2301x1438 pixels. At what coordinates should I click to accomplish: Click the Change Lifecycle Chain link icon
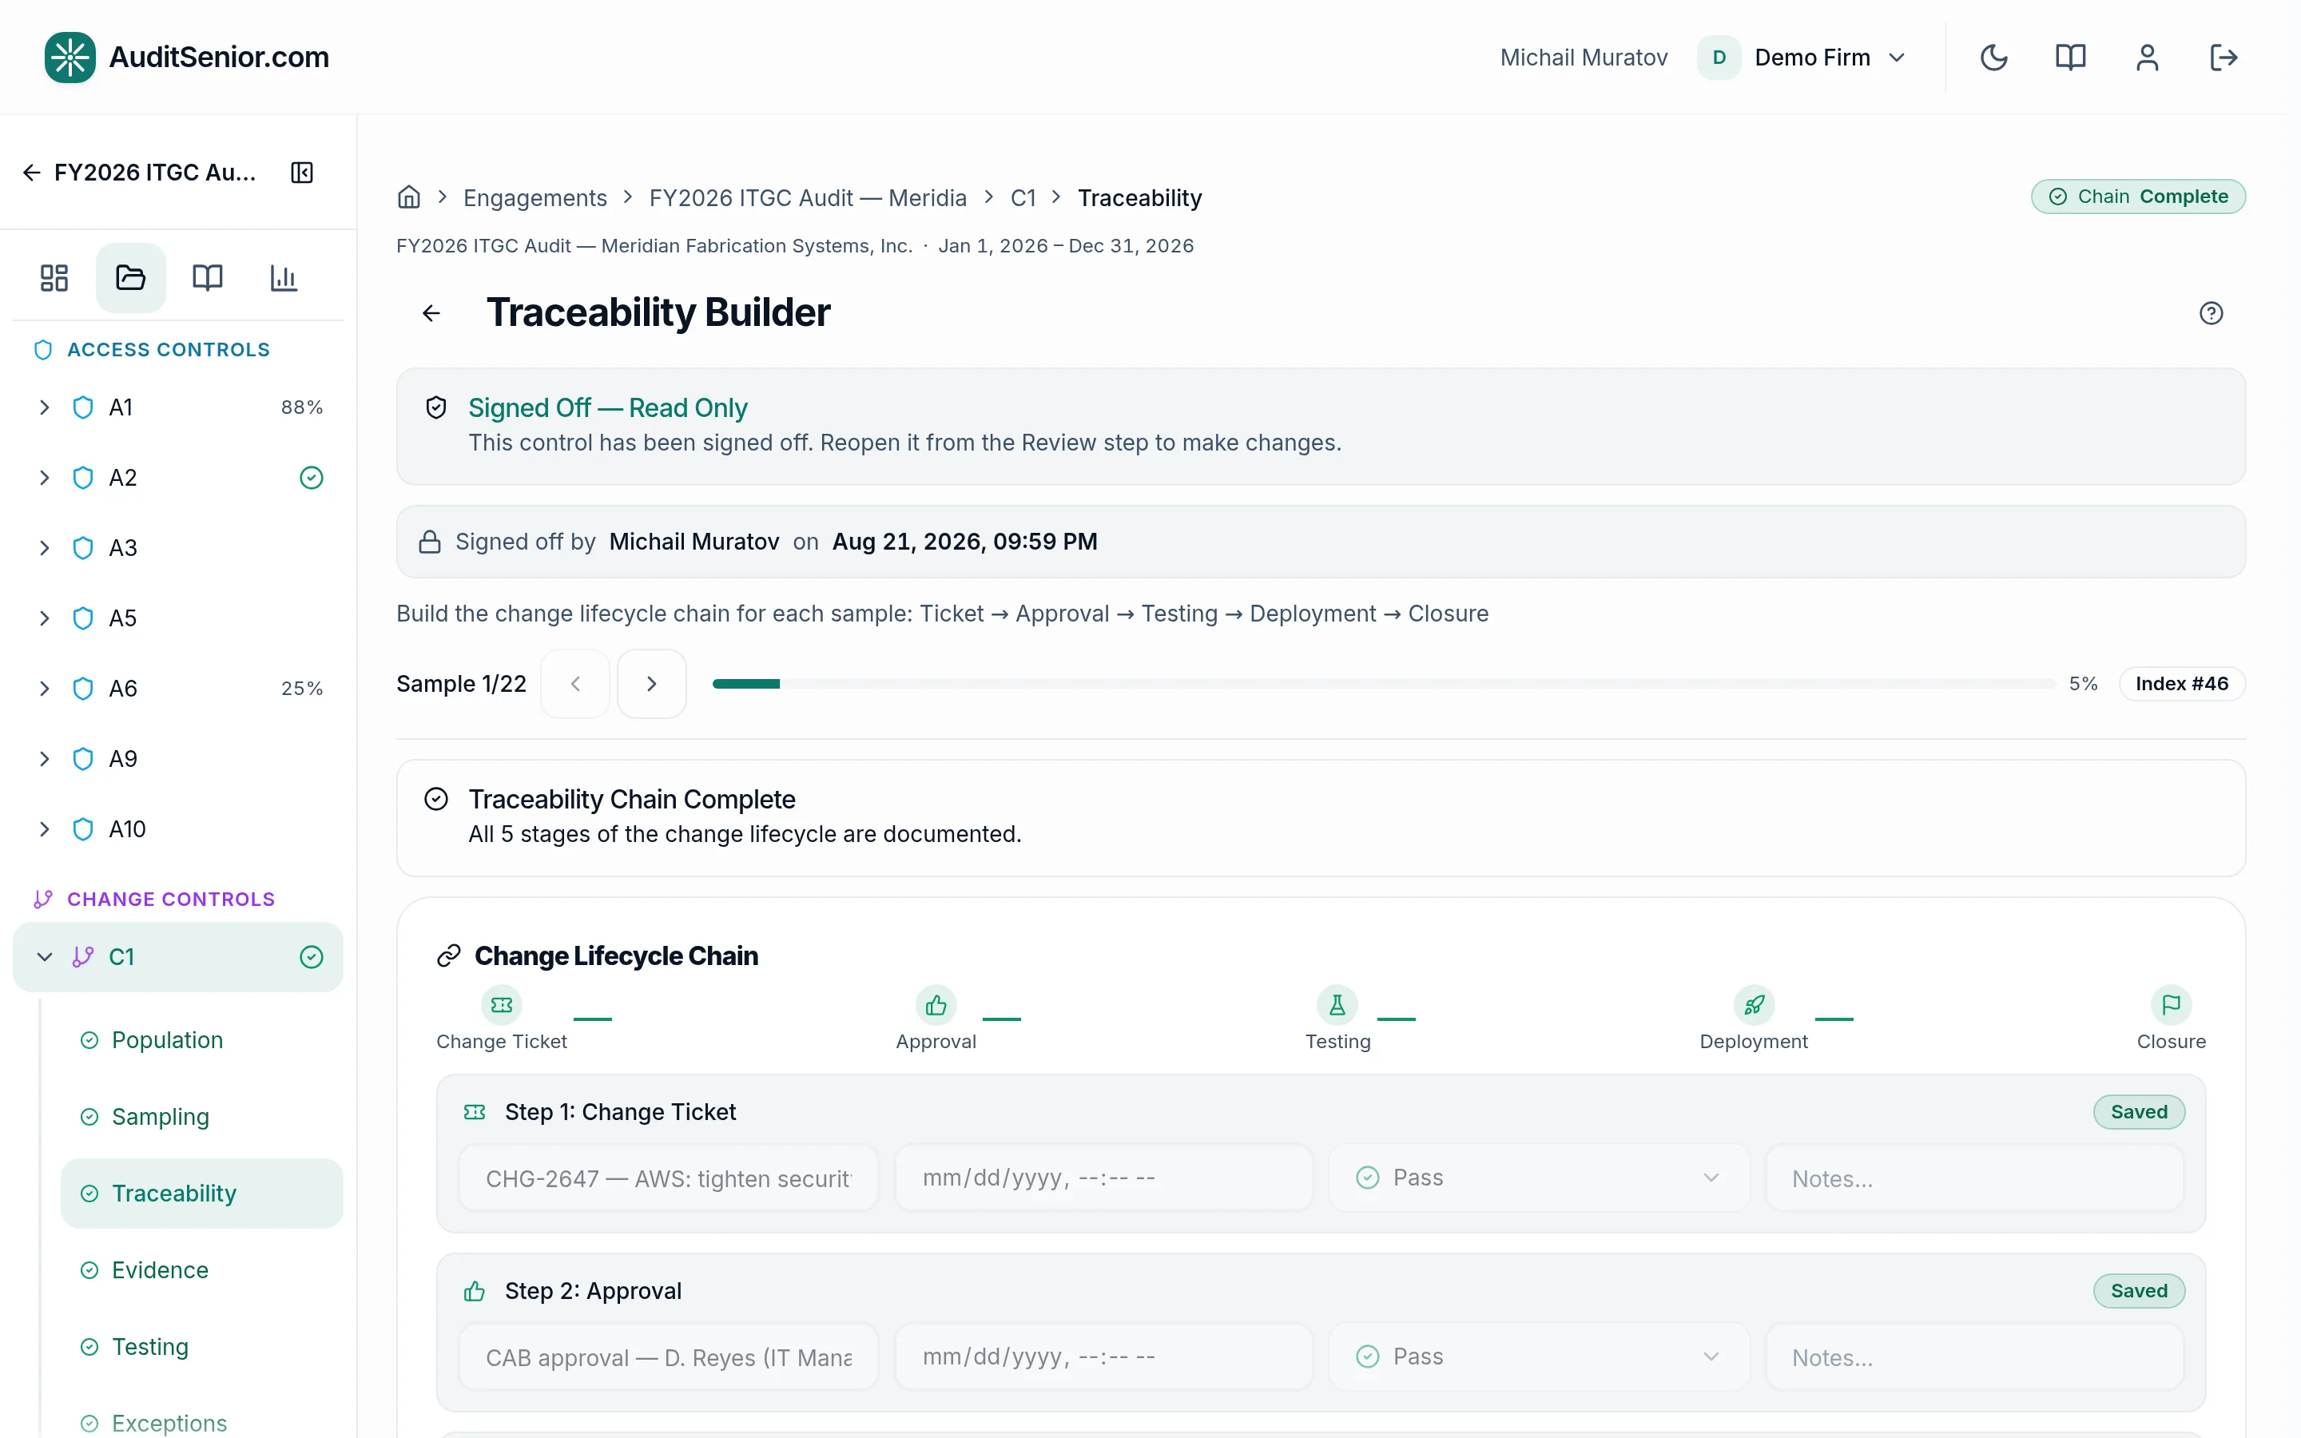(x=449, y=955)
